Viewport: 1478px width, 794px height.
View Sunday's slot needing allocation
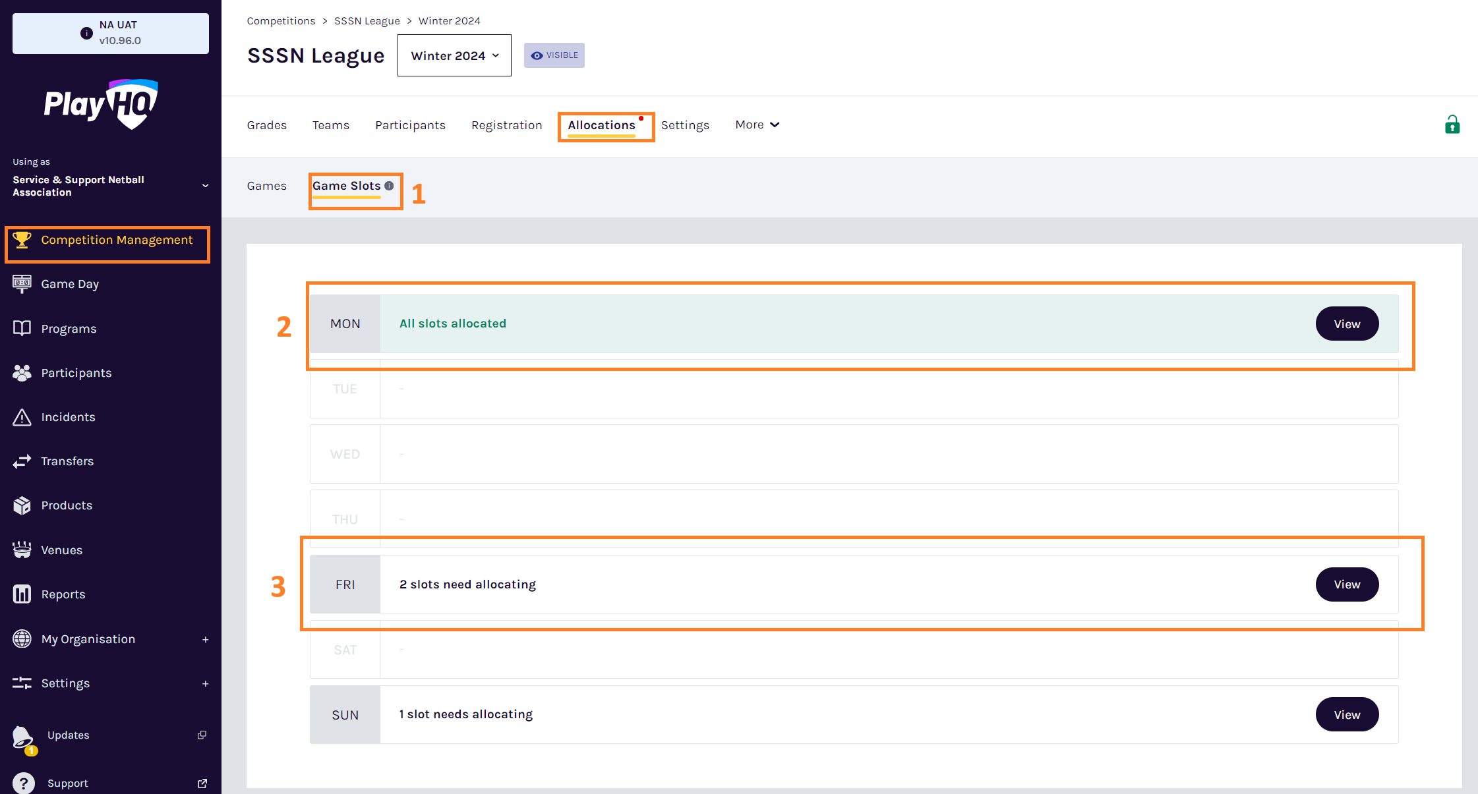(1347, 714)
